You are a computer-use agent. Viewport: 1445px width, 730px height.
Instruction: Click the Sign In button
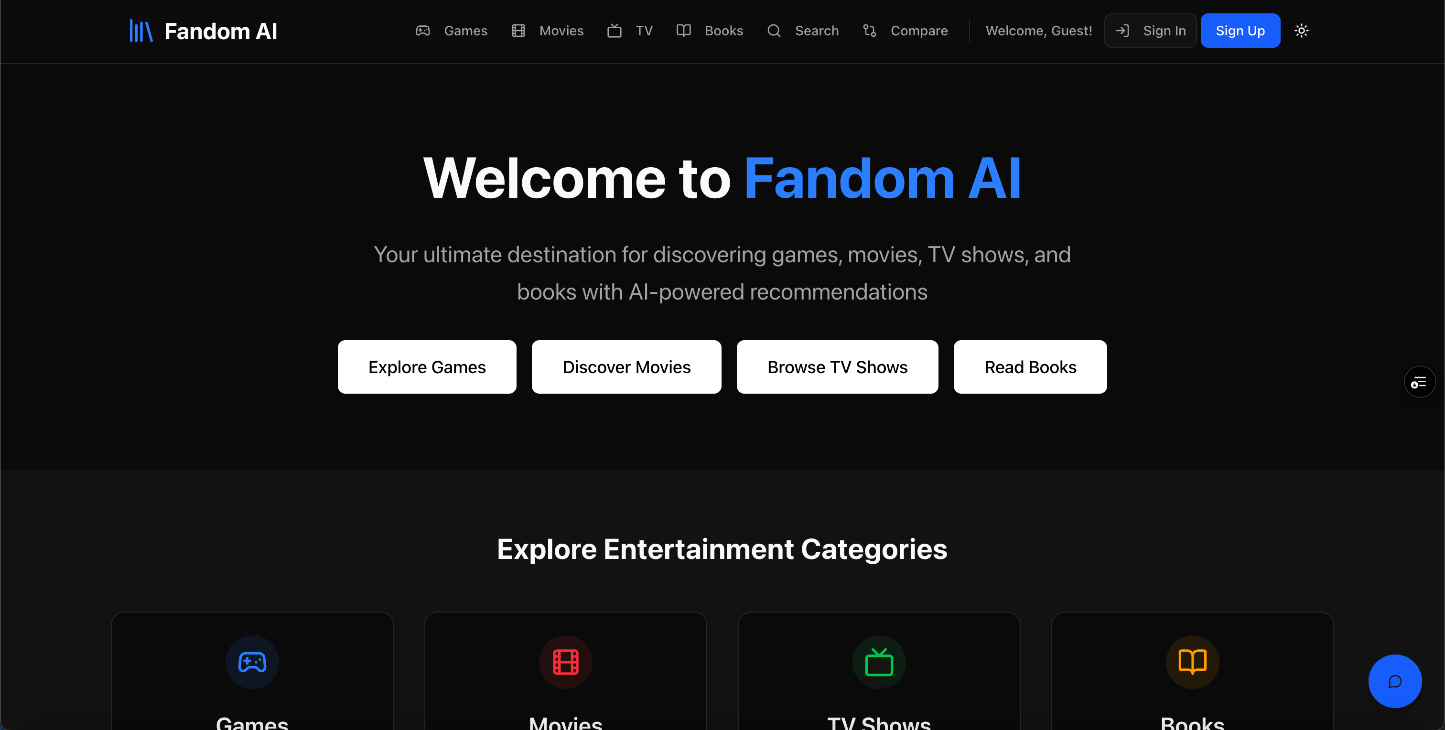coord(1151,31)
